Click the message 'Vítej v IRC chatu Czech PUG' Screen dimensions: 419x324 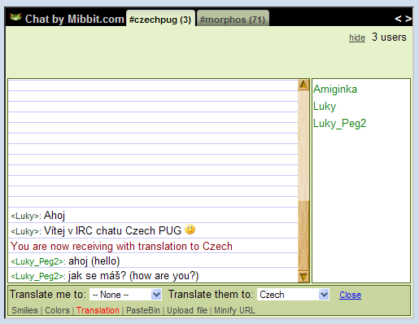(112, 230)
